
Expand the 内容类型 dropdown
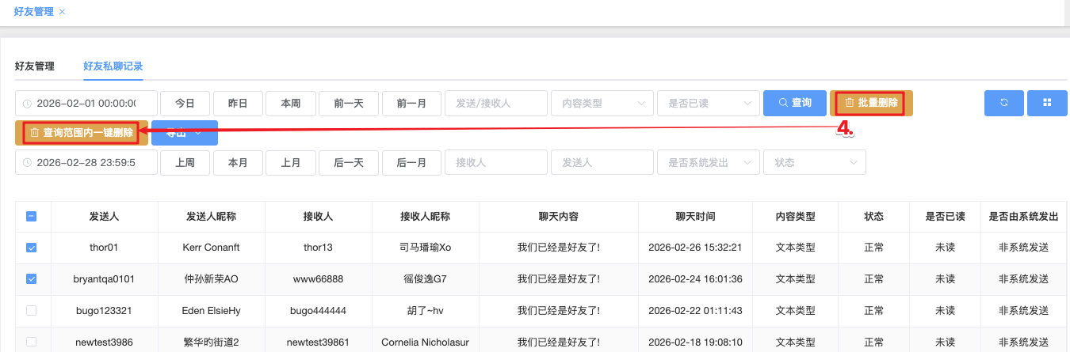point(601,103)
